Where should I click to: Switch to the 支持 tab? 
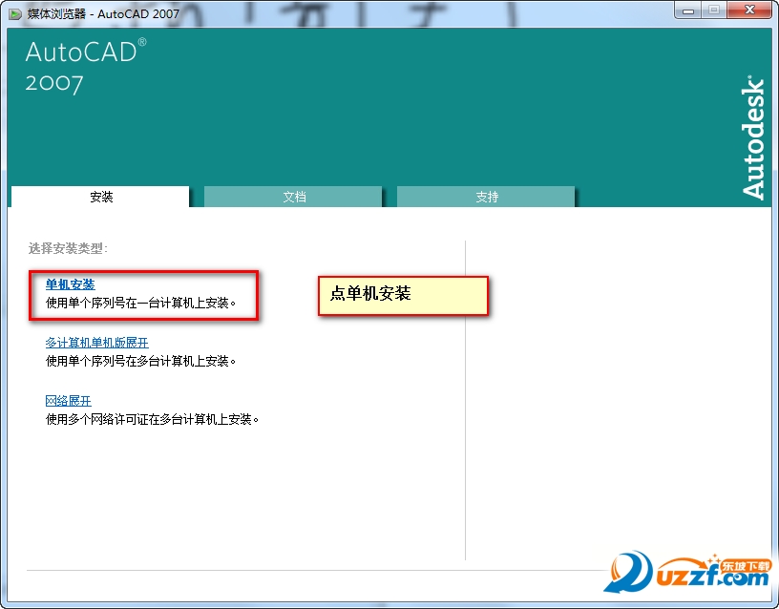coord(486,197)
